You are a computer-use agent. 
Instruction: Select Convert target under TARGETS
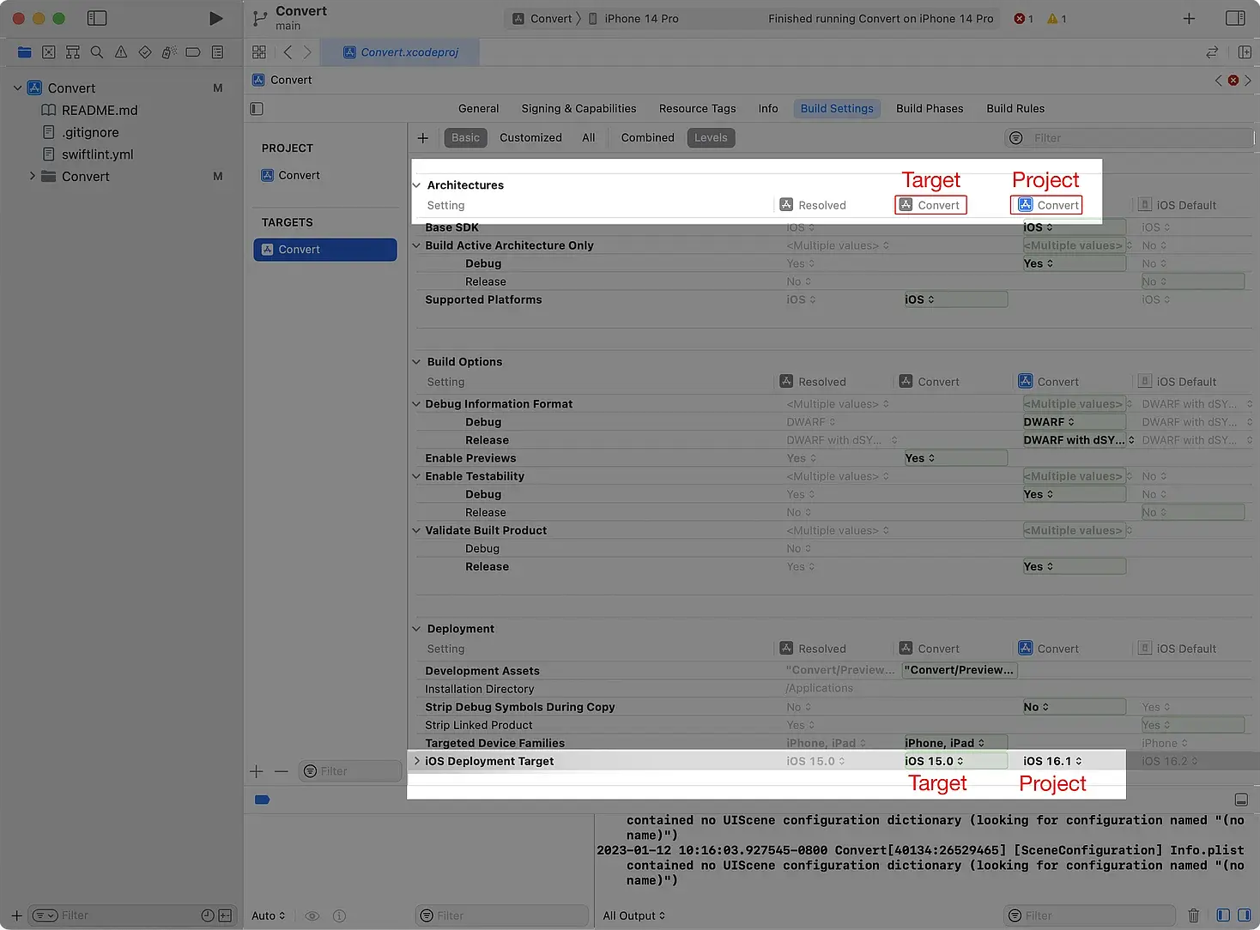pos(324,250)
